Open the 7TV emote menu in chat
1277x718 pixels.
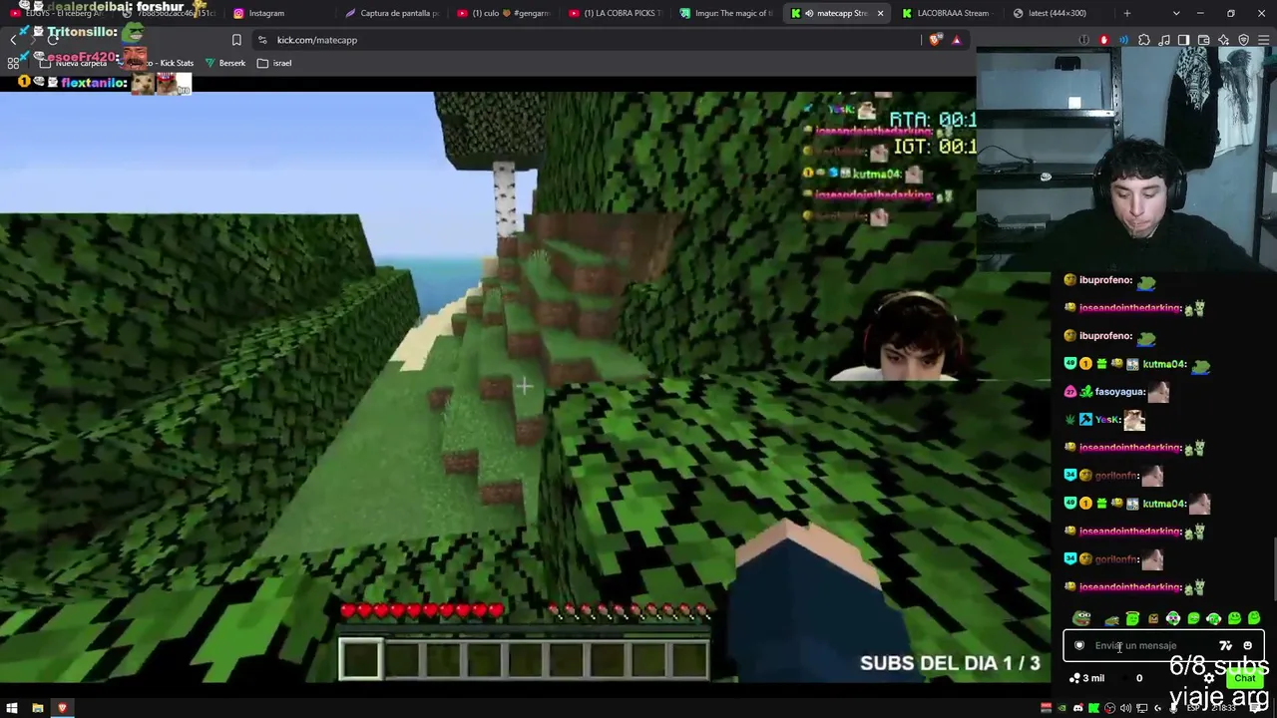click(x=1226, y=645)
